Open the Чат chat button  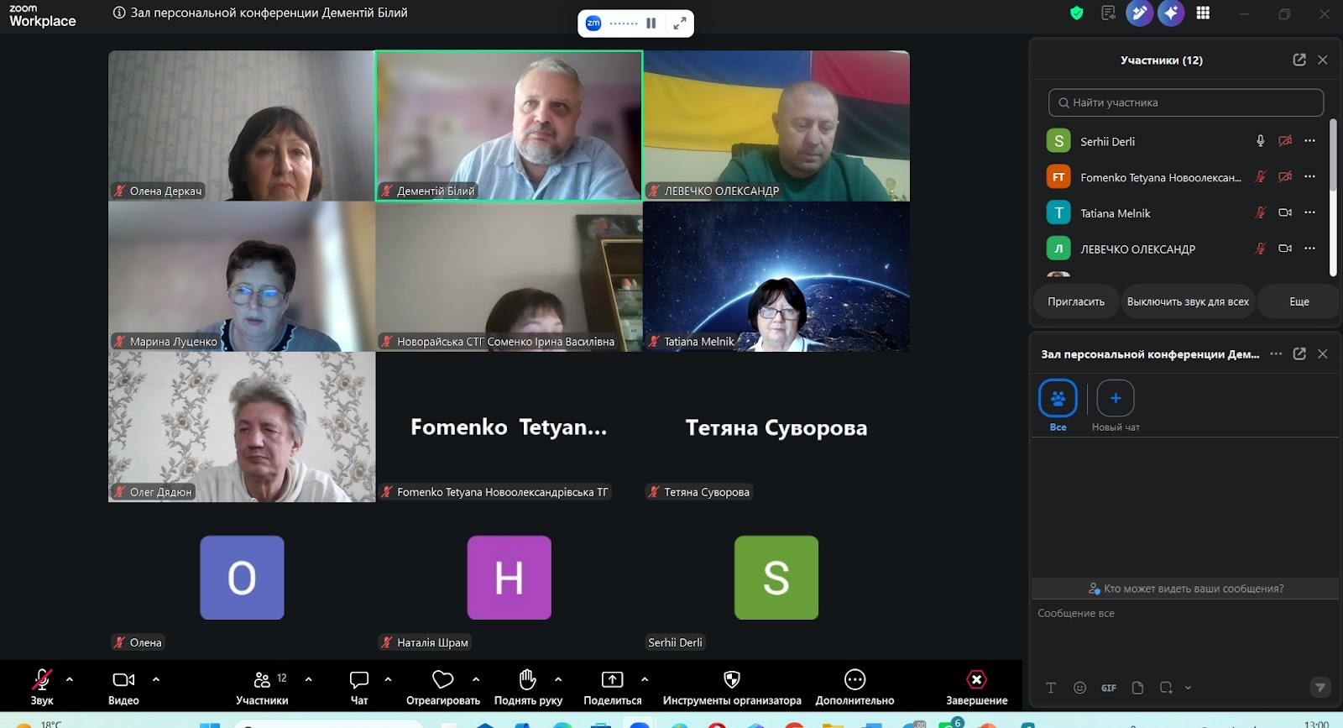359,686
